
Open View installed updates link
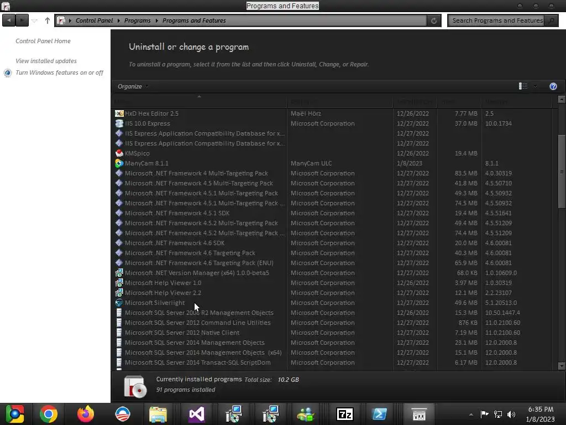(x=46, y=61)
